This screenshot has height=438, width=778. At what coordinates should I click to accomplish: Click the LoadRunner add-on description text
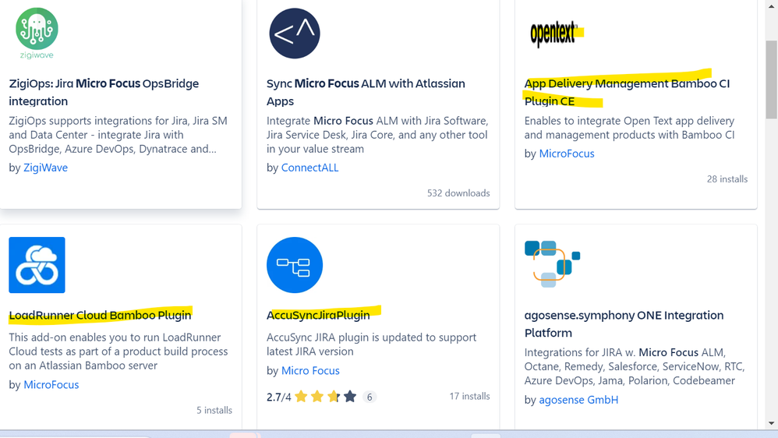coord(118,351)
